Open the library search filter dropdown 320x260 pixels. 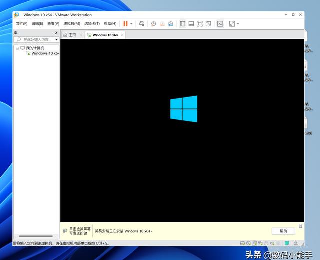56,40
